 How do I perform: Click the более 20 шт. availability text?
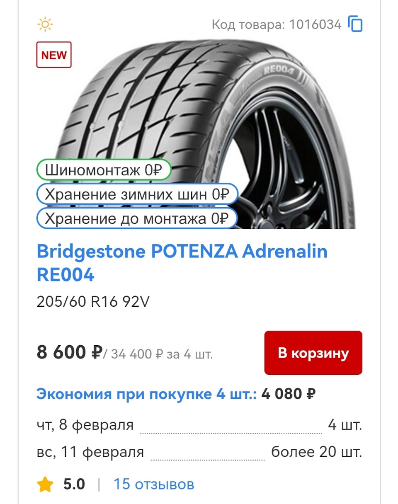(x=316, y=452)
